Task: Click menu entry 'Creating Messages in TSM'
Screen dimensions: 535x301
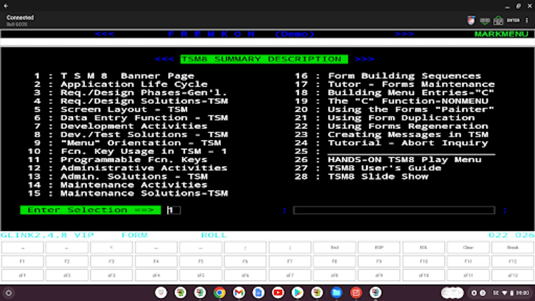Action: (x=408, y=134)
